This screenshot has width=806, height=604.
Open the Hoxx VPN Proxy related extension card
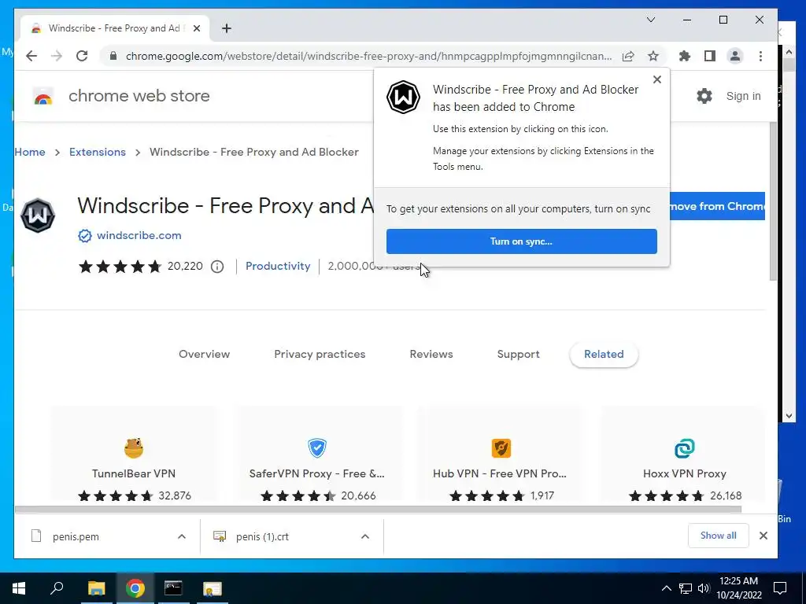click(684, 454)
